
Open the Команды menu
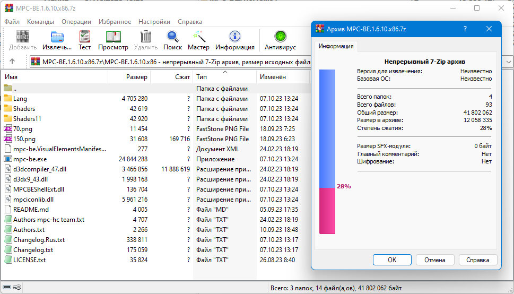tap(41, 22)
